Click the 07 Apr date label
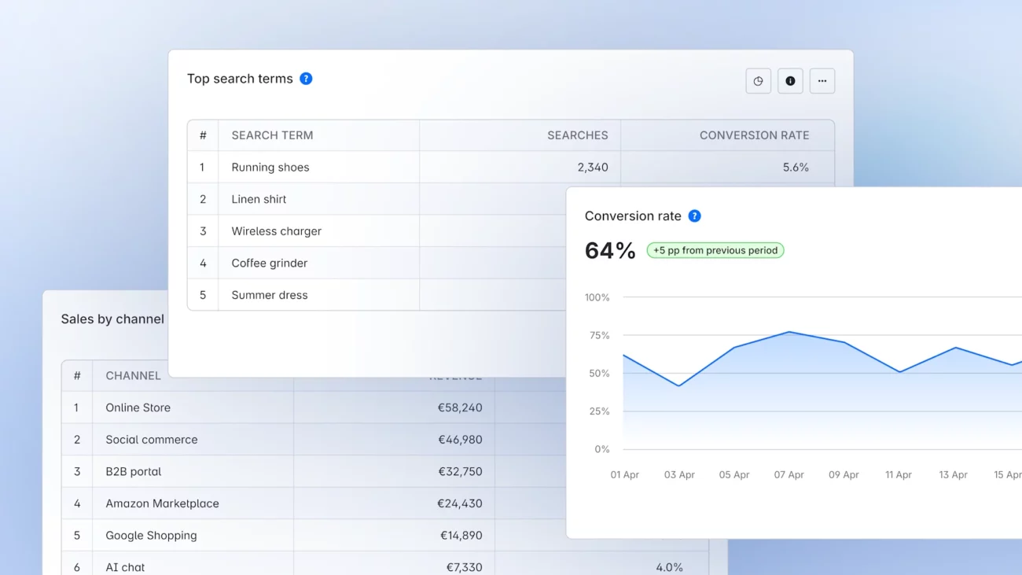The width and height of the screenshot is (1022, 575). point(789,475)
